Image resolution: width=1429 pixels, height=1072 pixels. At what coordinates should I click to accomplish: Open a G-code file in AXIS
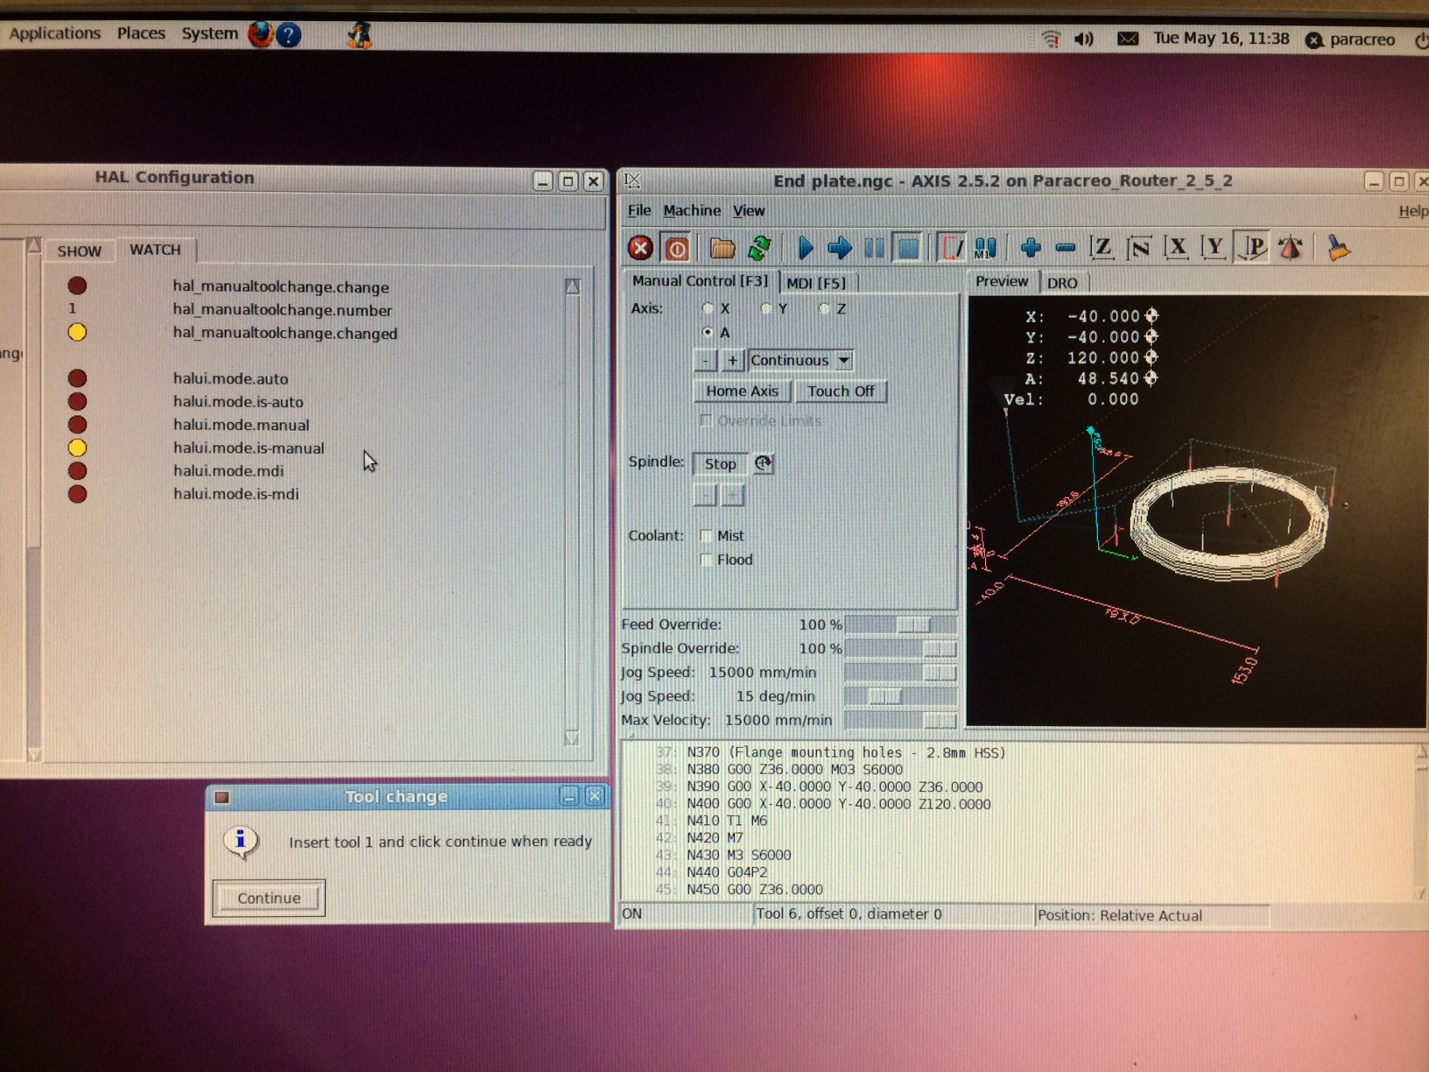(722, 248)
